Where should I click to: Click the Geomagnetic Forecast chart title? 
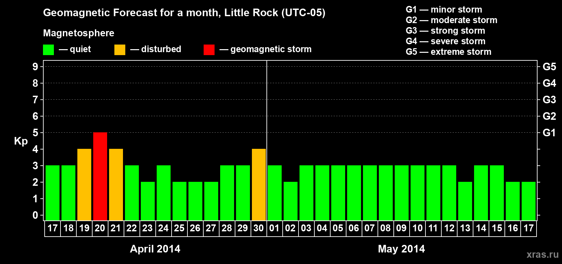point(184,13)
